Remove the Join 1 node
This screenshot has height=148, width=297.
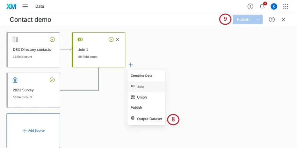(117, 40)
